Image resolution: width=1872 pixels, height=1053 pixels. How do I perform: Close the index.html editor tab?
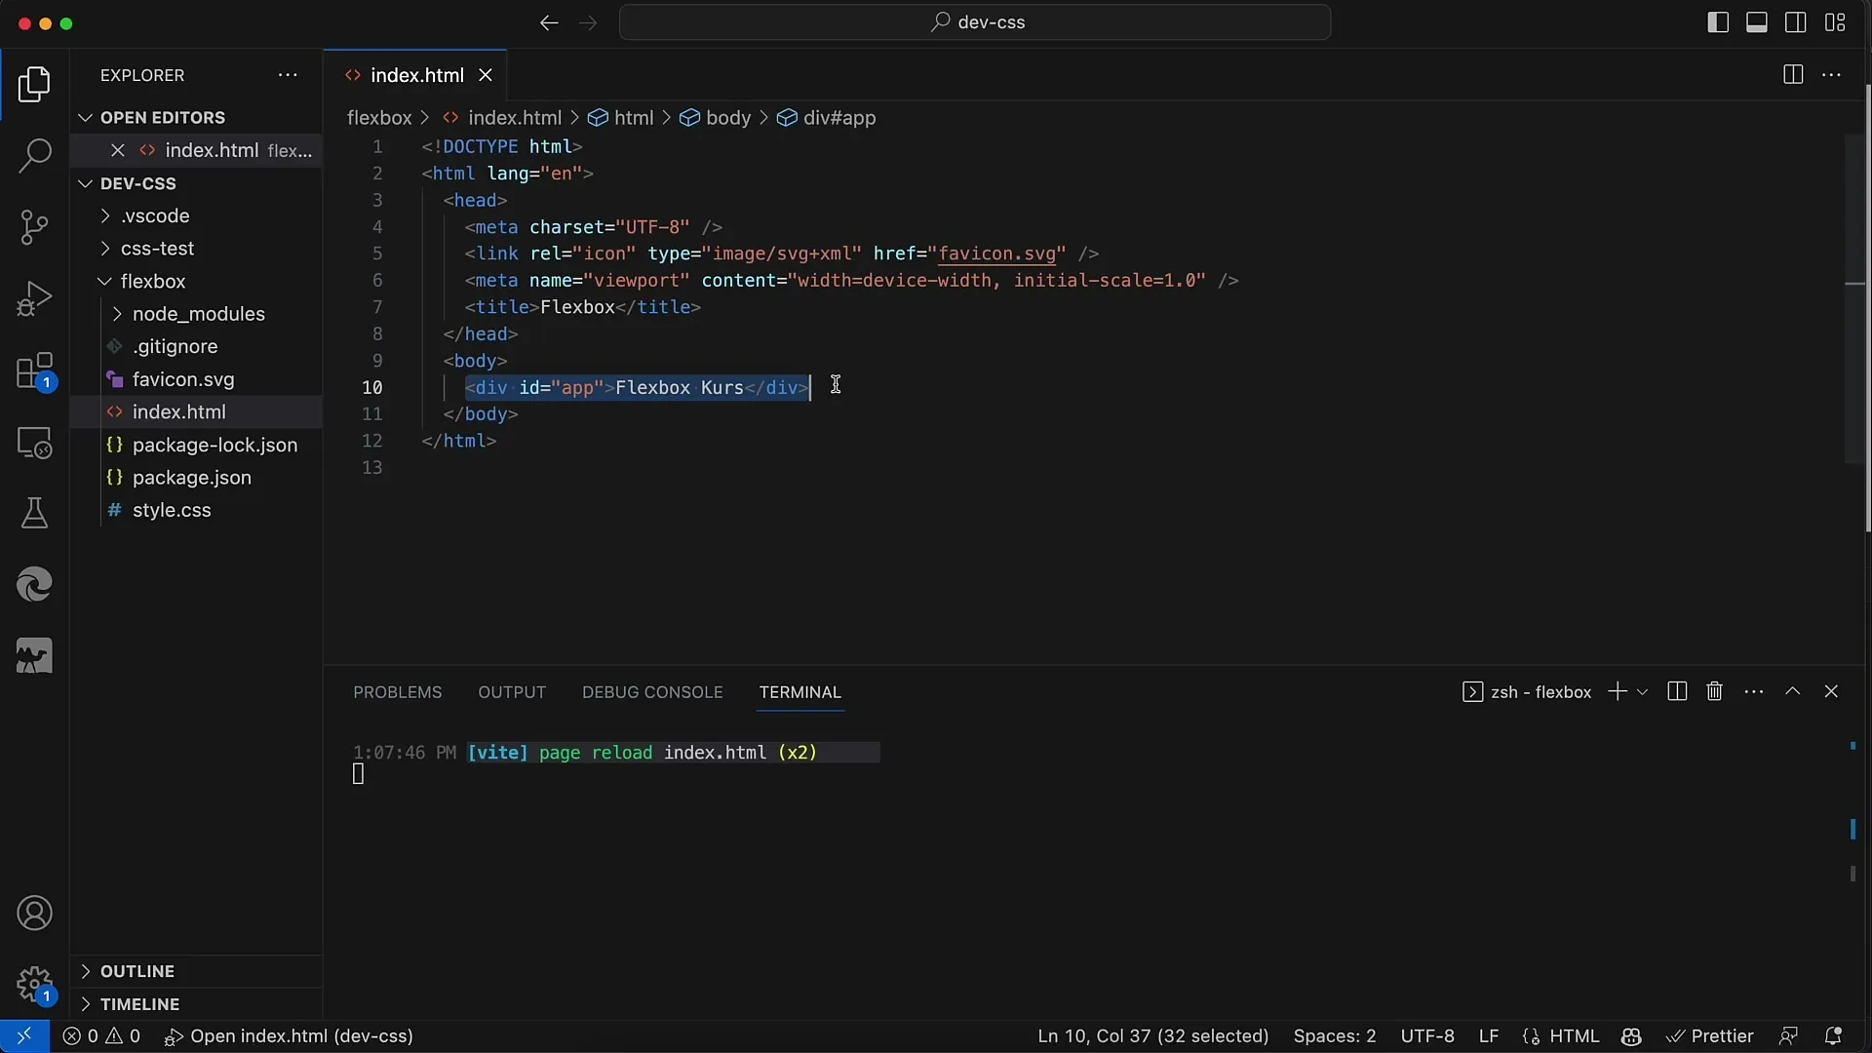[486, 75]
